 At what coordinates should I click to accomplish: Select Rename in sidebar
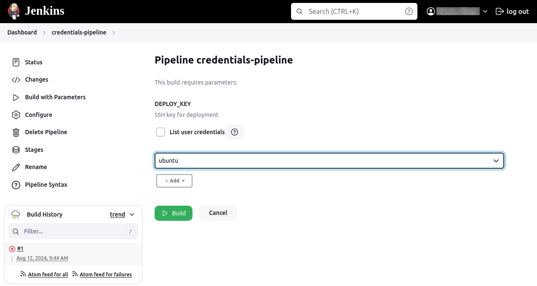click(36, 167)
